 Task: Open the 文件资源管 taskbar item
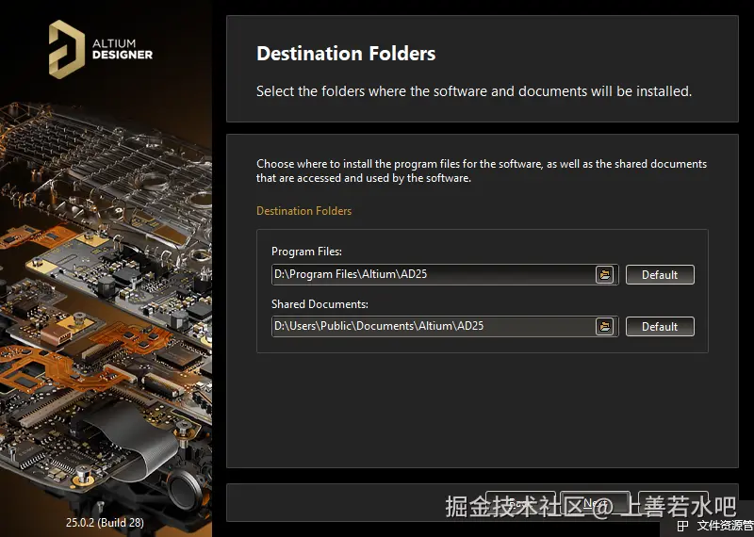(x=715, y=526)
